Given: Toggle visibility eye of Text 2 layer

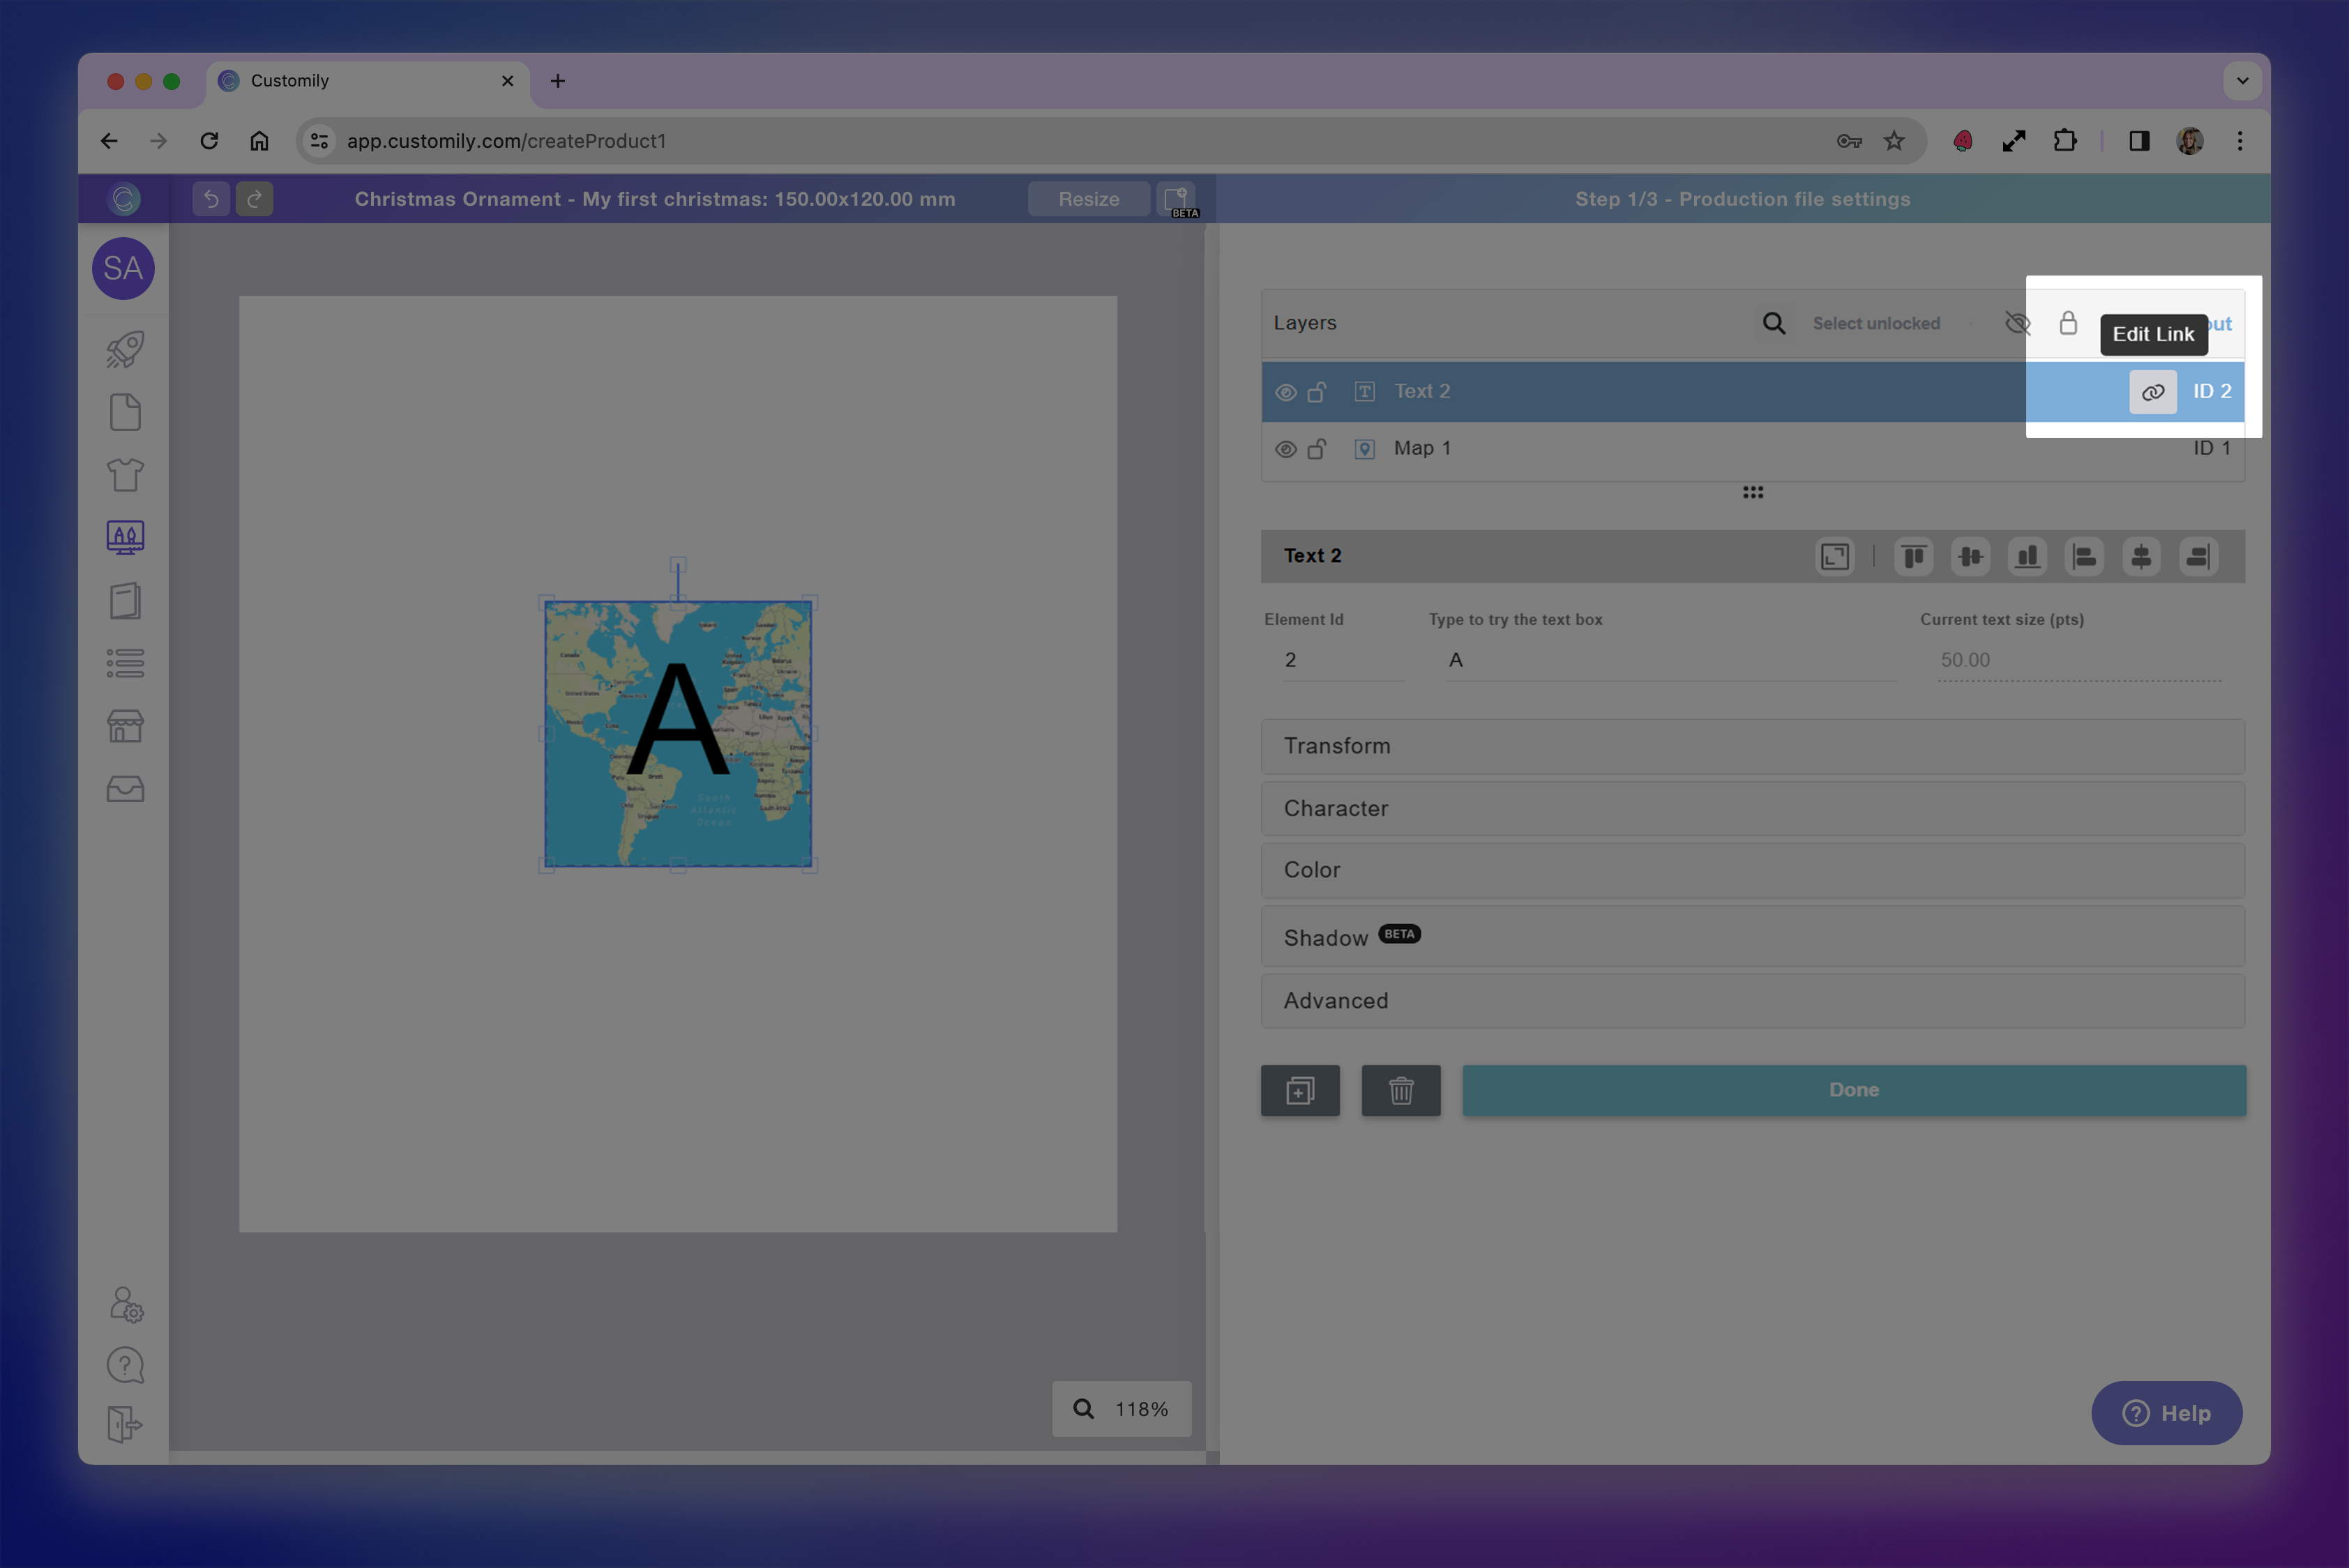Looking at the screenshot, I should (1285, 392).
